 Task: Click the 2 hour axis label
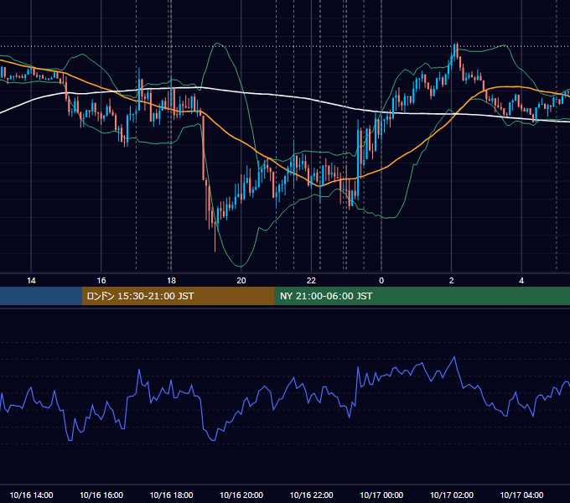click(452, 281)
